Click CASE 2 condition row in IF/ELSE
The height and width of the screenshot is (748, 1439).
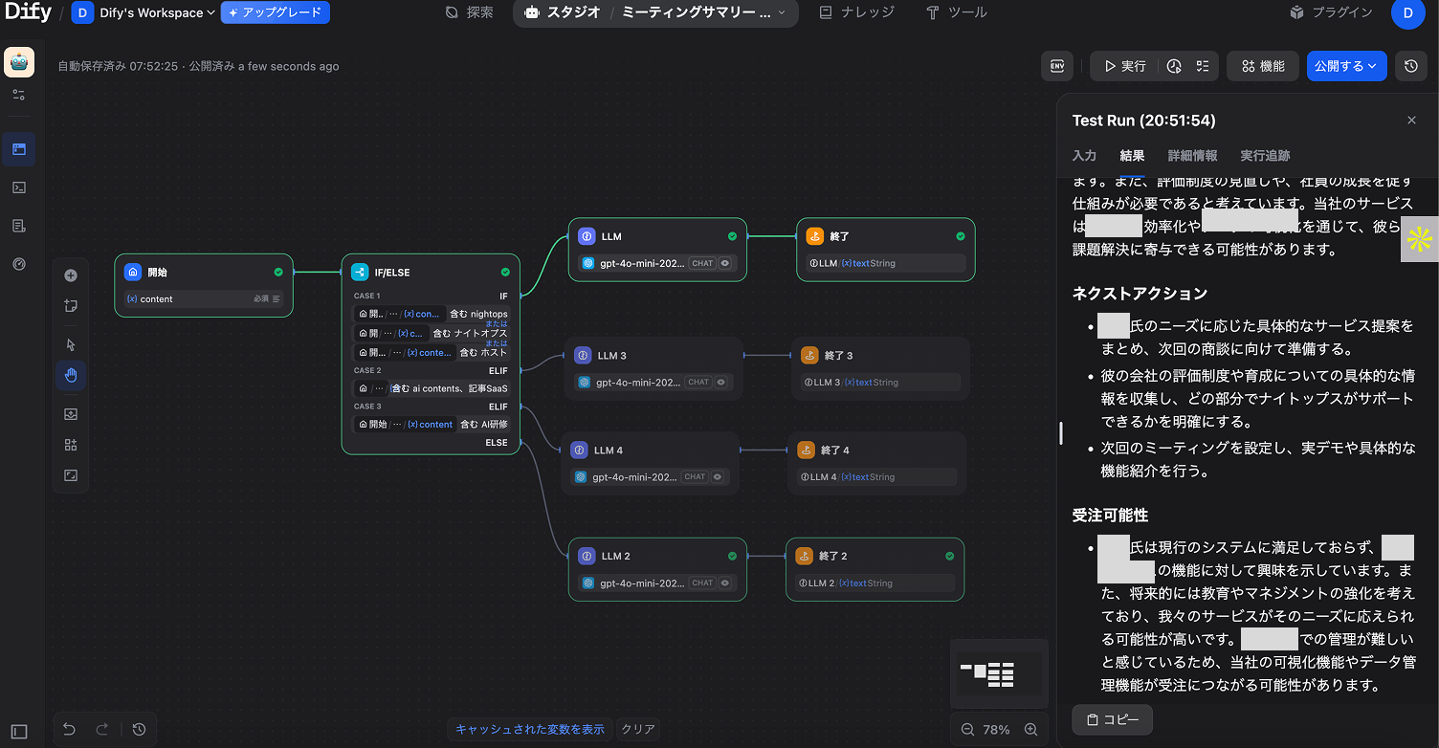click(431, 388)
